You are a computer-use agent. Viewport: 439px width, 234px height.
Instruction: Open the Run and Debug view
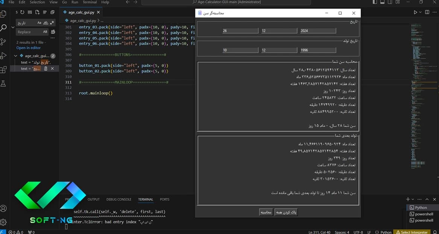click(3, 56)
